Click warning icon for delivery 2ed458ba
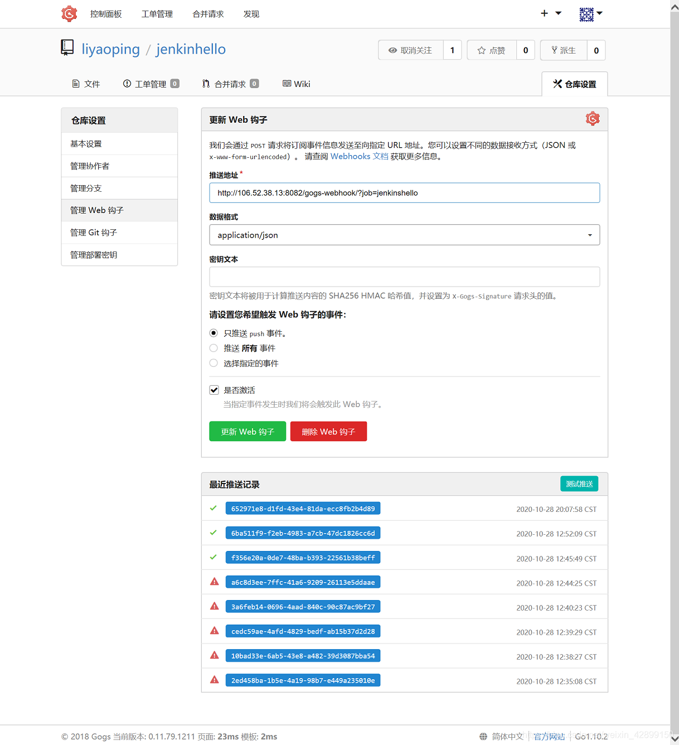 click(214, 680)
